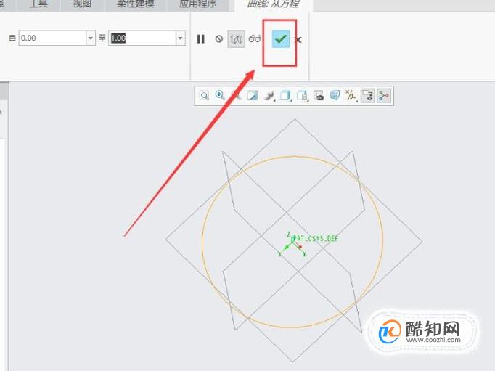The height and width of the screenshot is (371, 495).
Task: Expand the start range value dropdown
Action: coord(91,38)
